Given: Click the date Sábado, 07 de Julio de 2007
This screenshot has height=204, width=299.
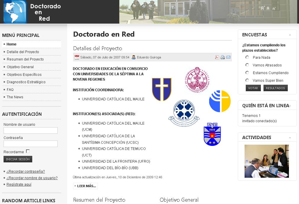Looking at the screenshot, I should [x=105, y=57].
